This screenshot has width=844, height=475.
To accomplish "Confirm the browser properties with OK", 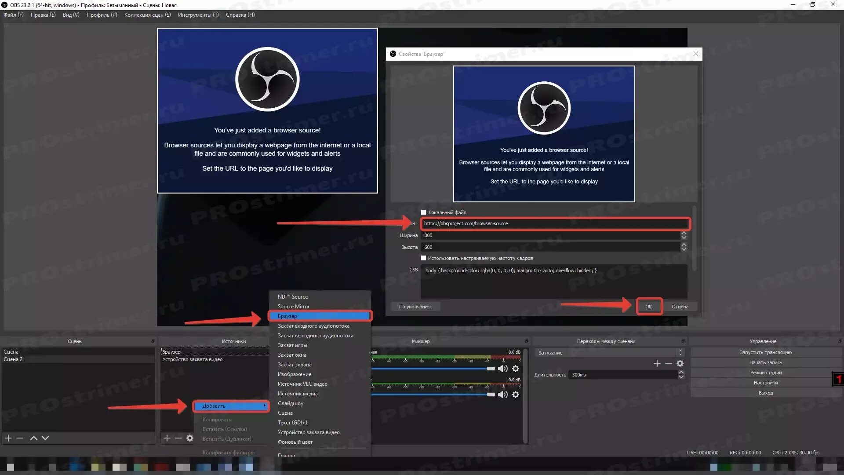I will coord(649,307).
